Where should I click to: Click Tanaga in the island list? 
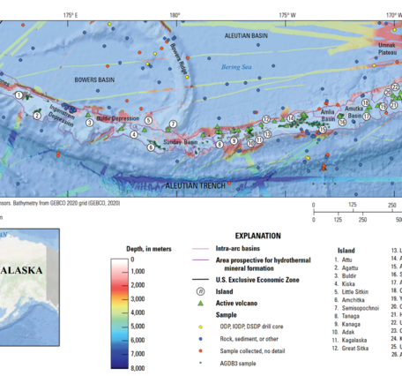point(351,316)
